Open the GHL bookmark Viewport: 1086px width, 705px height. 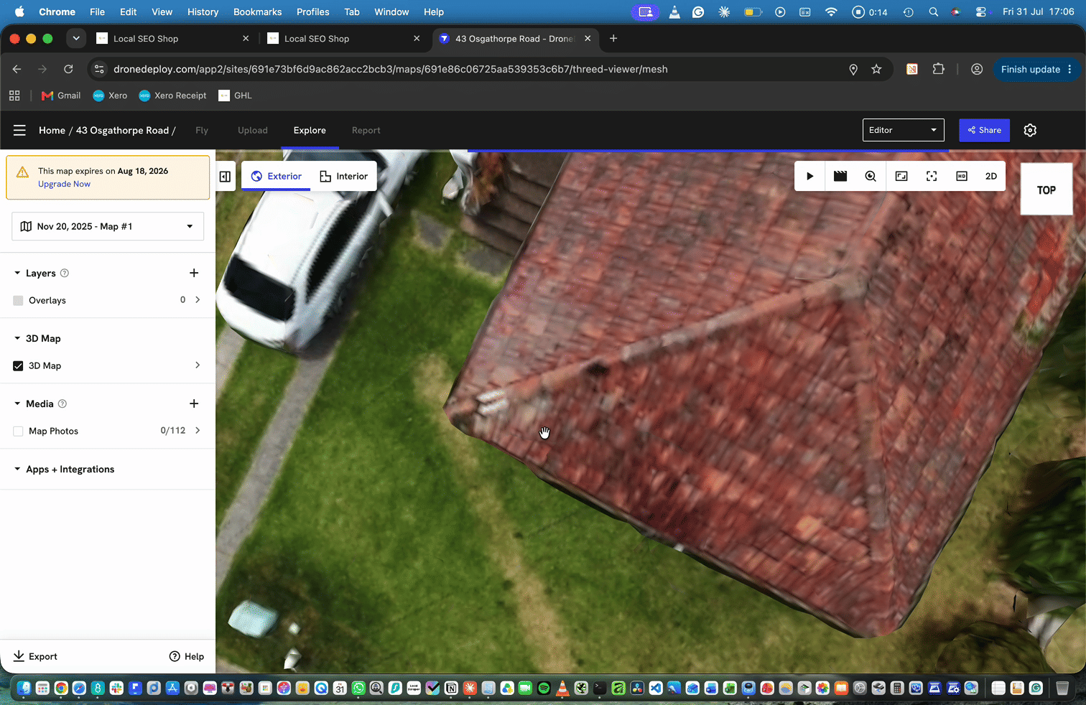pos(236,95)
